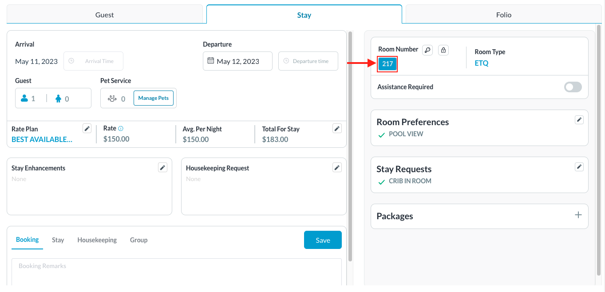Viewport: 605px width, 292px height.
Task: Open the Housekeeping remarks tab
Action: click(x=97, y=240)
